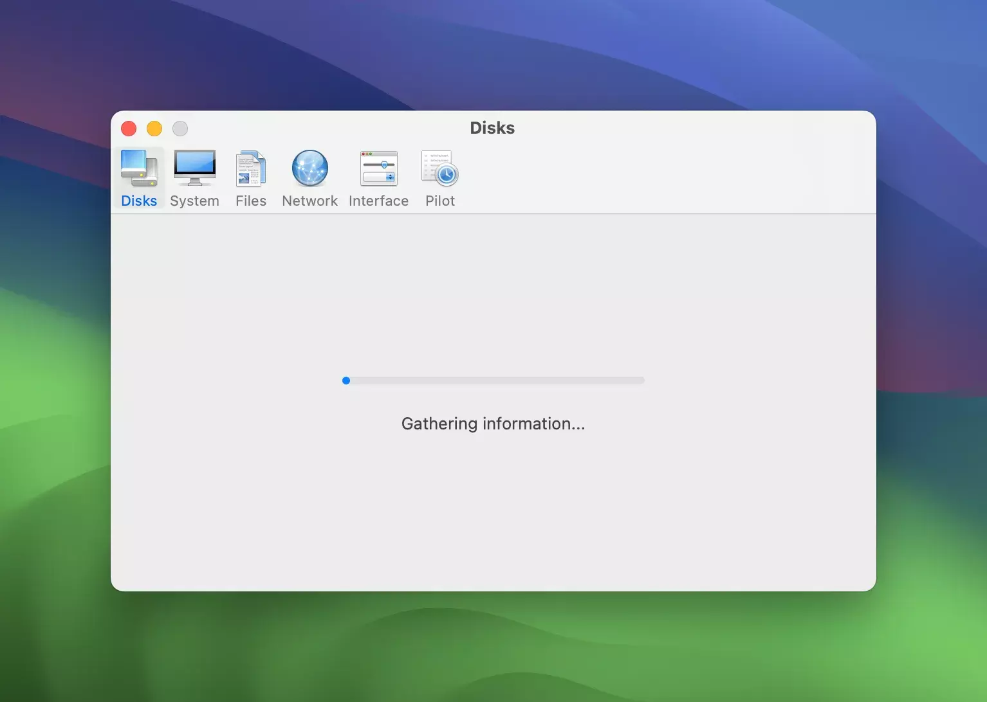The image size is (987, 702).
Task: Close the Disks window with red button
Action: click(x=129, y=129)
